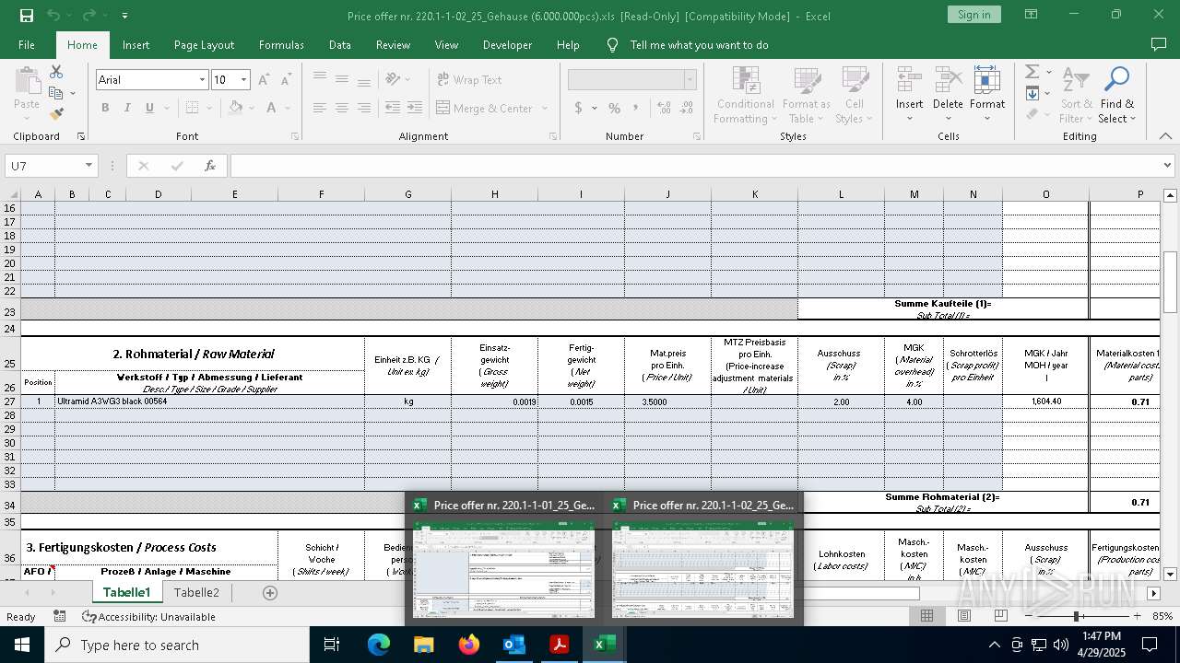Click Insert Function fx icon
The height and width of the screenshot is (663, 1180).
(x=210, y=166)
